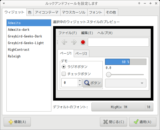Click the magnifier ボタン button in preview
Image resolution: width=160 pixels, height=130 pixels.
[x=92, y=83]
